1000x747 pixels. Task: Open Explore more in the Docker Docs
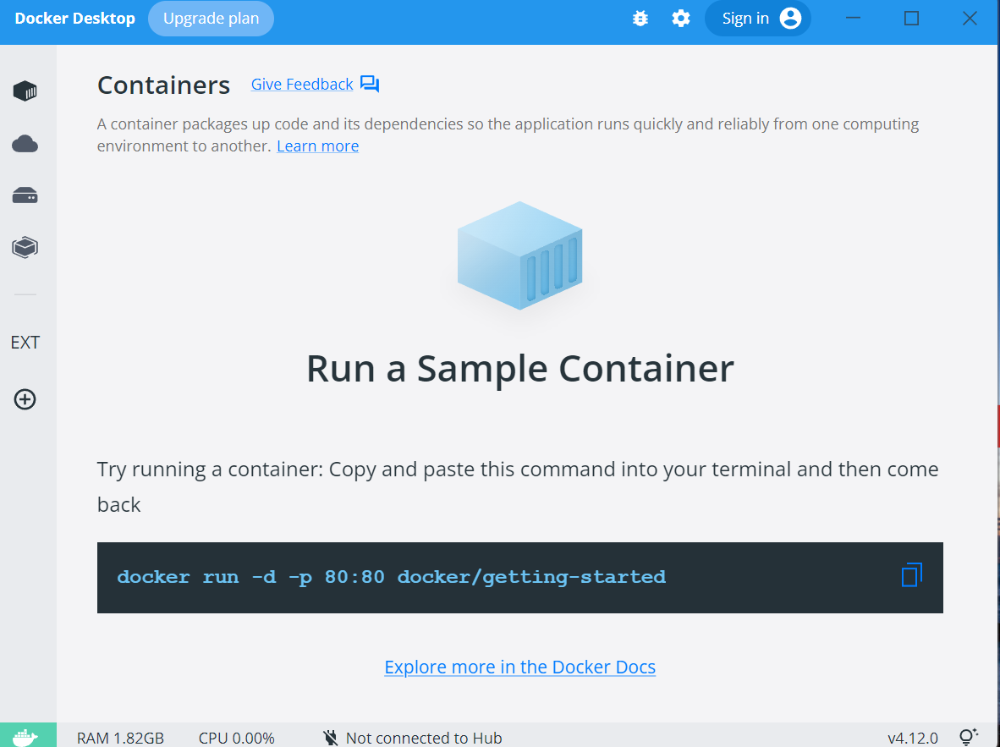pos(519,667)
